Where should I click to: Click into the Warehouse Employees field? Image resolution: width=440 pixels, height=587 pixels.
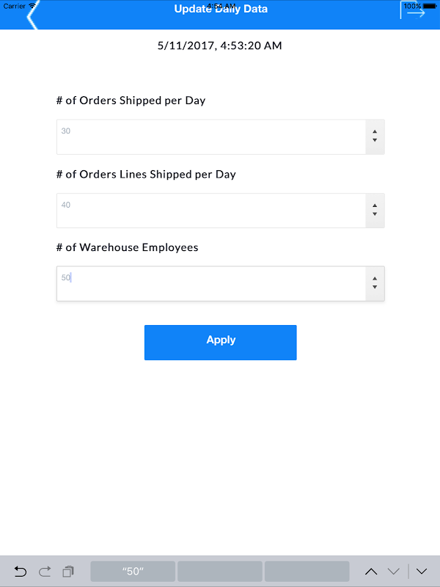(211, 283)
